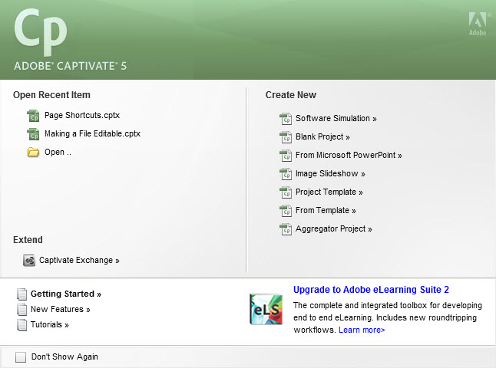The width and height of the screenshot is (496, 368).
Task: Click the Page Shortcuts.cptx file icon
Action: click(33, 116)
